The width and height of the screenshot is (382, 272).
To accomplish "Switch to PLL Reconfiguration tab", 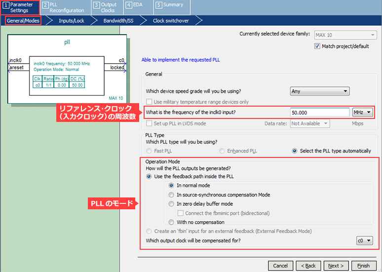I will [63, 7].
